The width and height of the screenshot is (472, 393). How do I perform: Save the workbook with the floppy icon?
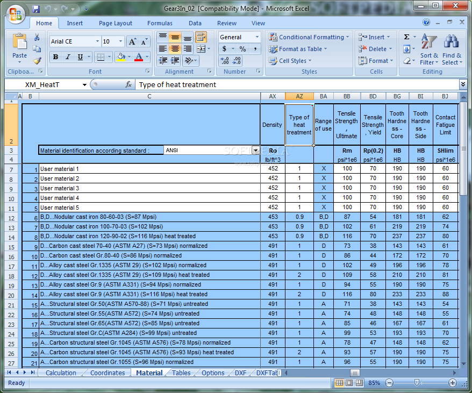[36, 9]
